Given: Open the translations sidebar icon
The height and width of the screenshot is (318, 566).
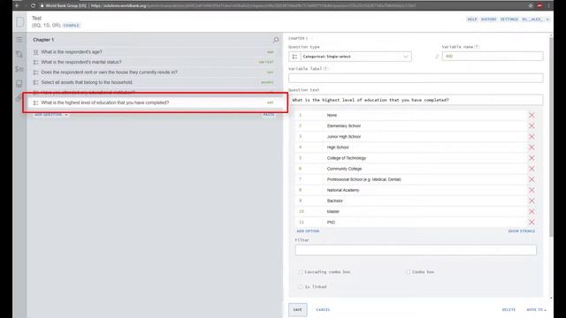Looking at the screenshot, I should pyautogui.click(x=19, y=55).
